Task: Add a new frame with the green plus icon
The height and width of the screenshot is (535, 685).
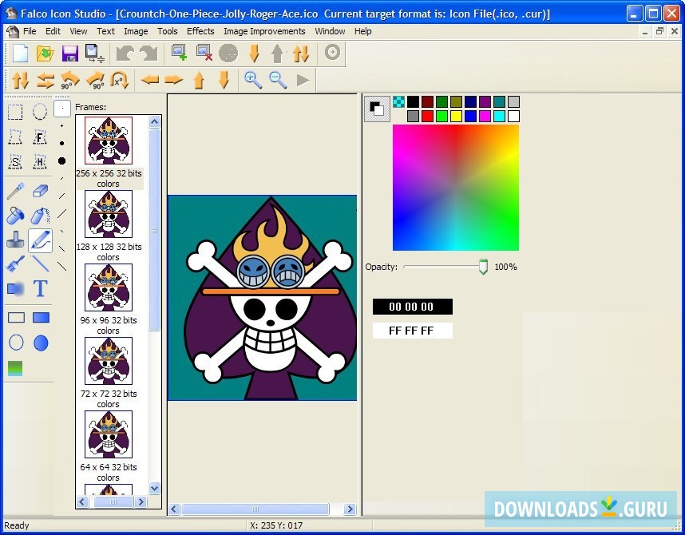Action: tap(179, 53)
